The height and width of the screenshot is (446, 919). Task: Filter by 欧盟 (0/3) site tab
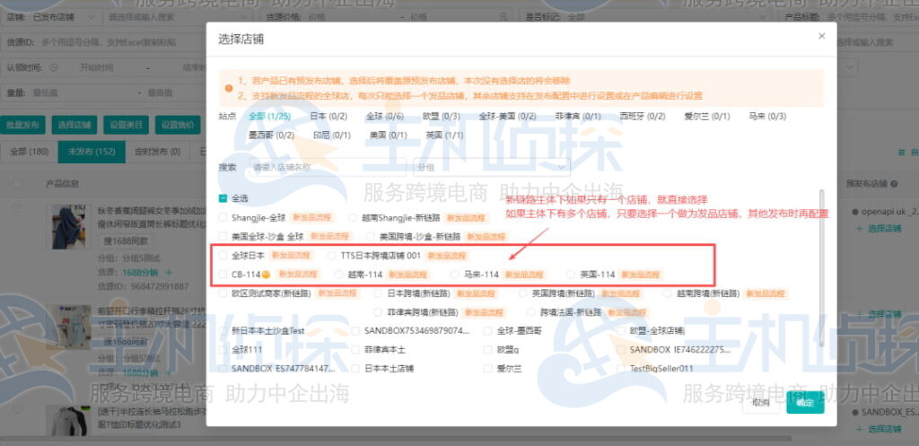441,116
